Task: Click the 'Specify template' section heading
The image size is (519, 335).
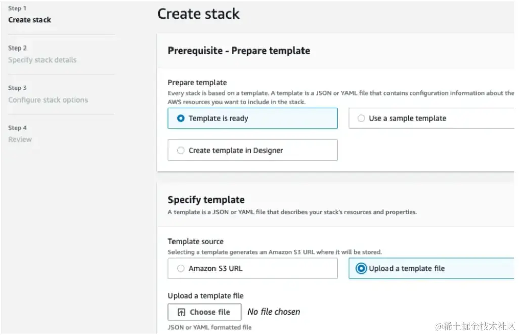Action: [206, 200]
